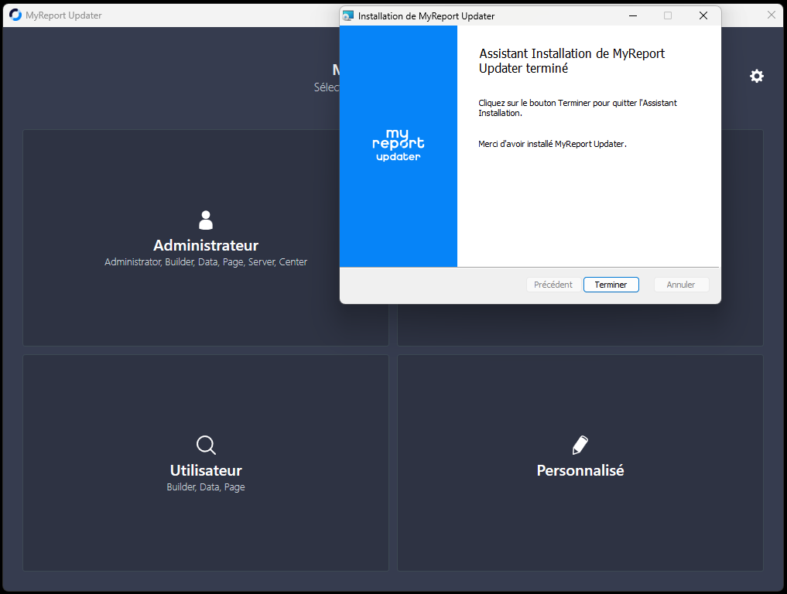Click Terminer to finish the installation

click(611, 285)
